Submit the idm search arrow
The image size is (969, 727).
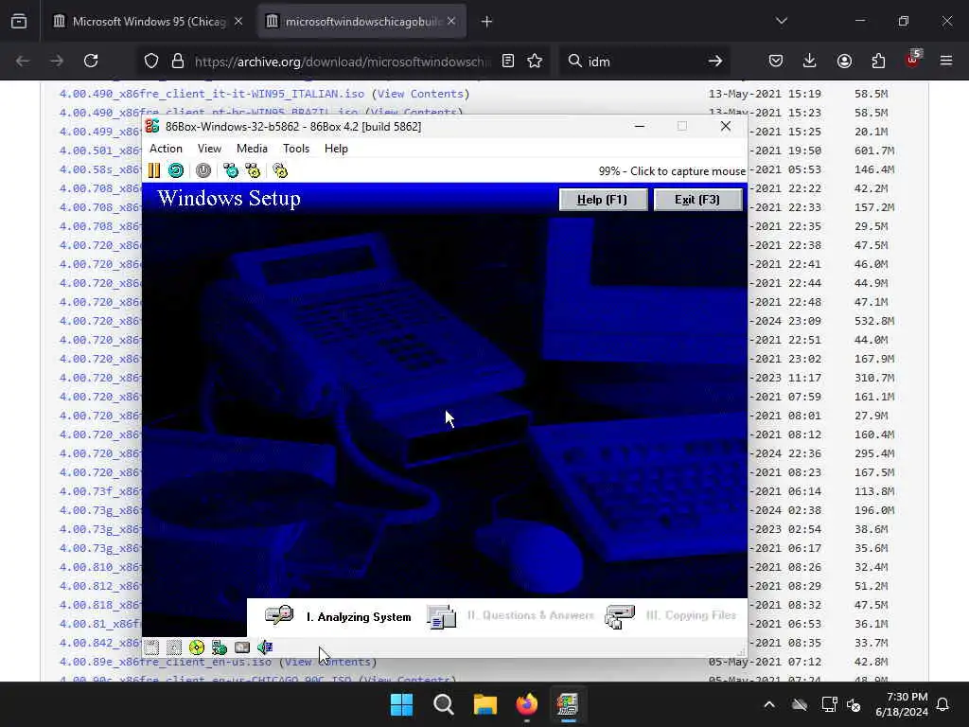(x=715, y=61)
